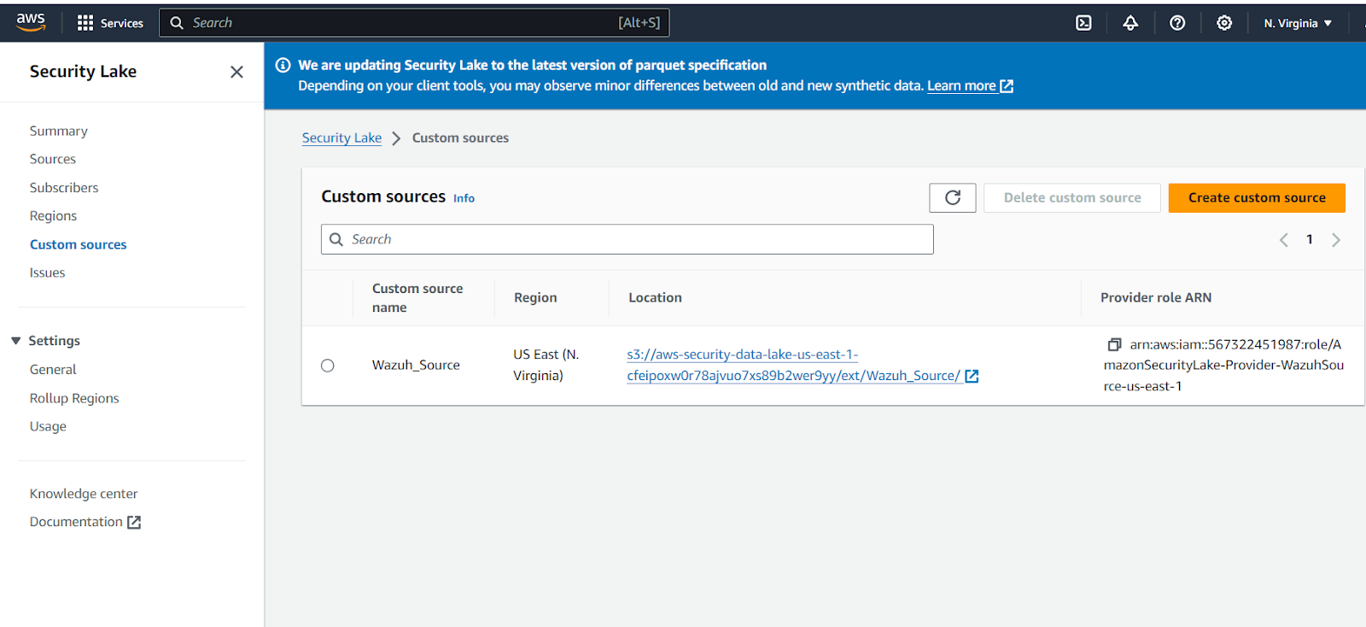Image resolution: width=1366 pixels, height=627 pixels.
Task: Click the Delete custom source button
Action: (x=1072, y=197)
